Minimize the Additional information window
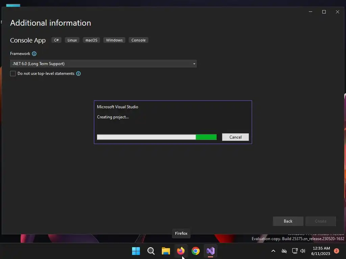The height and width of the screenshot is (259, 346). point(311,12)
